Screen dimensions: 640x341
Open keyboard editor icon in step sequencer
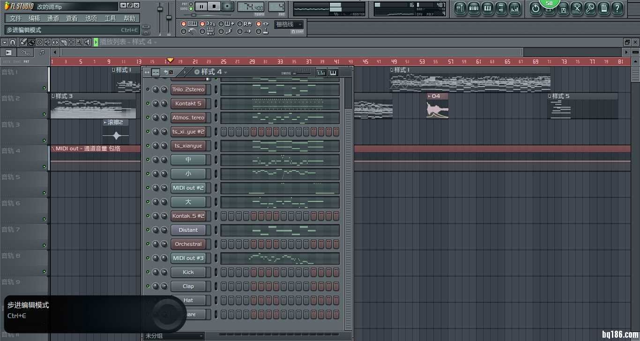click(x=333, y=72)
